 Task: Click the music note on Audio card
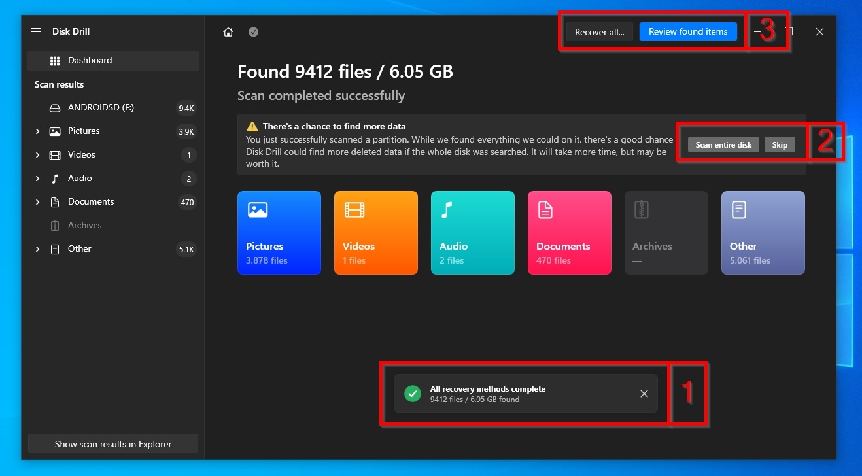[447, 210]
